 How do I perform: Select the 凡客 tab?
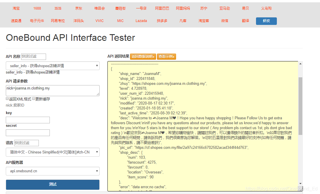(183, 21)
